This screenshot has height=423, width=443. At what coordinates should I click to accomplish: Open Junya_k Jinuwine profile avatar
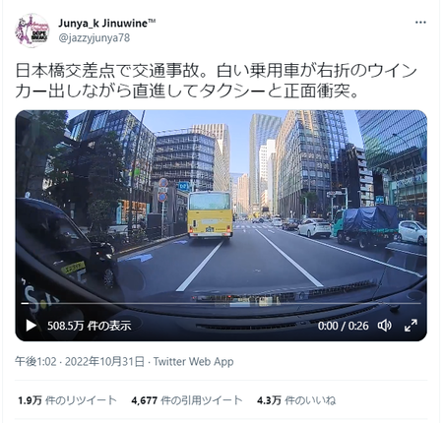tap(32, 30)
